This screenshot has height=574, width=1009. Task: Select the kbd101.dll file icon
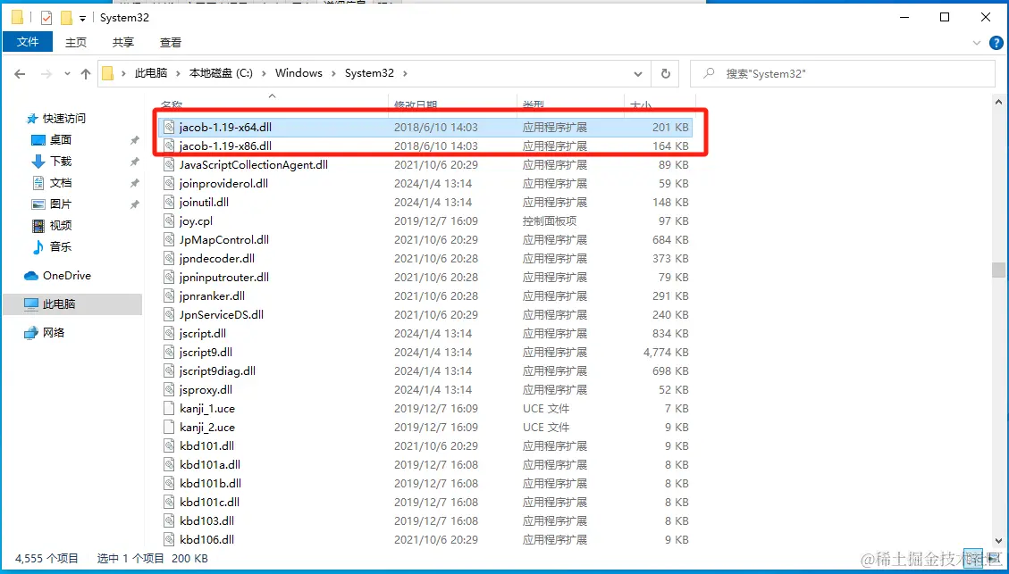169,445
